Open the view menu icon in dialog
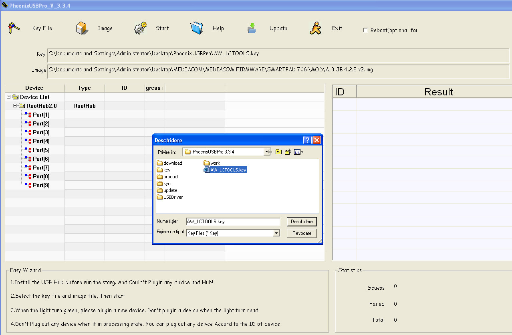 point(298,152)
